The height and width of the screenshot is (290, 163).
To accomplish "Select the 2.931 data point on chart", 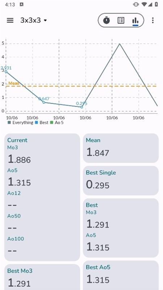I will pyautogui.click(x=6, y=71).
